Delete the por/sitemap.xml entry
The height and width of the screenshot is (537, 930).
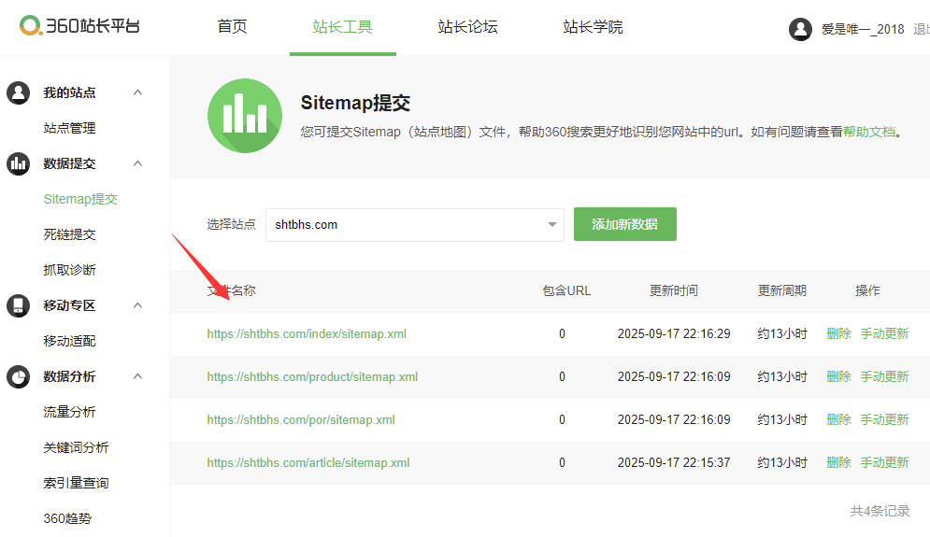pos(838,419)
